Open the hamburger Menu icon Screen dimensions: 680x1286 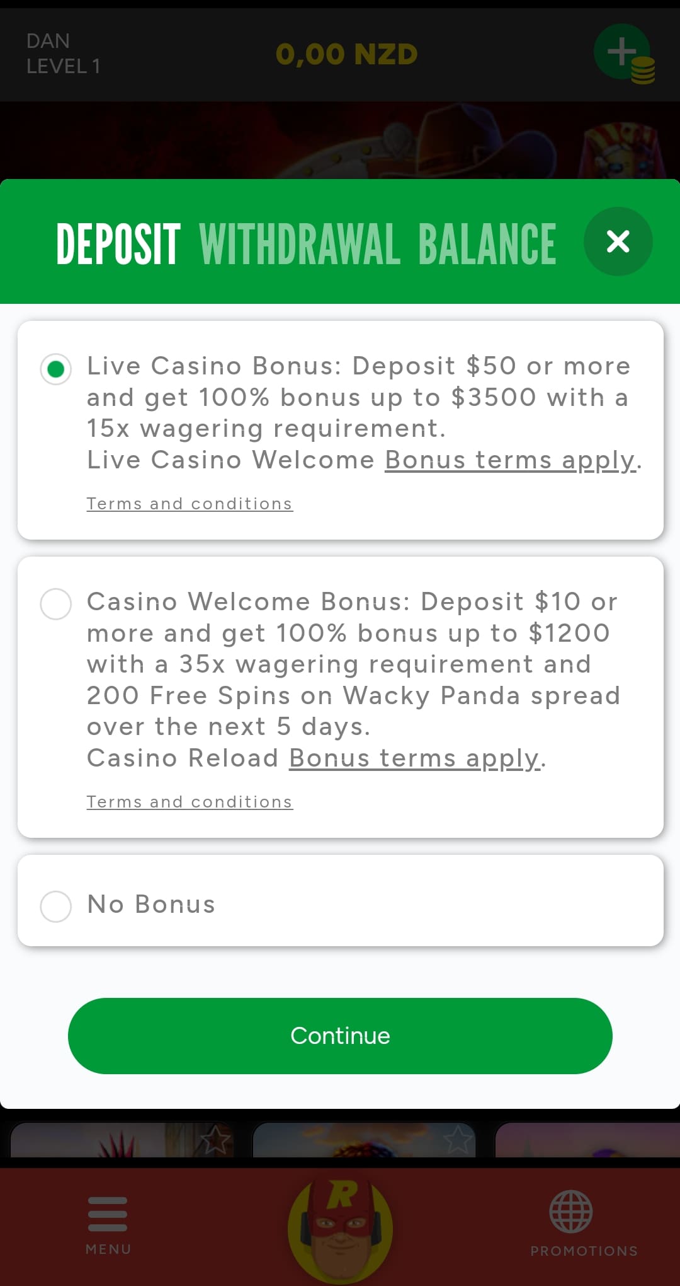tap(108, 1214)
